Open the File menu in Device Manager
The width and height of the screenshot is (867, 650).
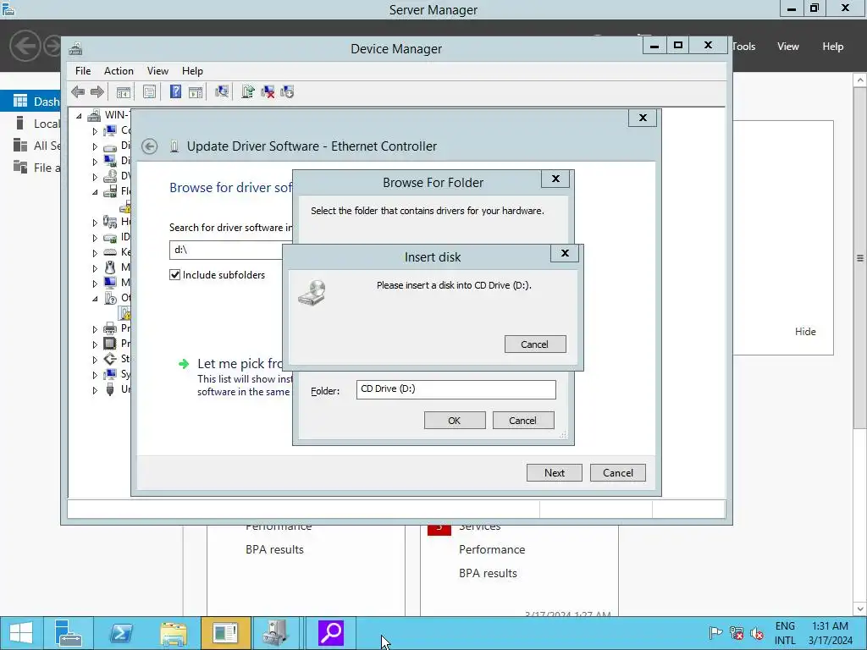pos(83,71)
